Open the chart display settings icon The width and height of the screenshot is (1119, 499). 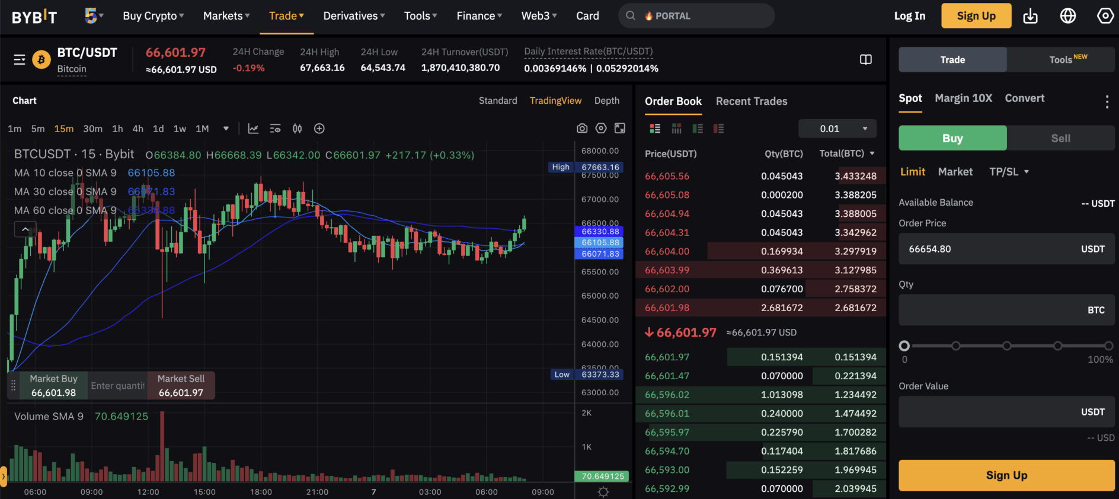pyautogui.click(x=275, y=129)
